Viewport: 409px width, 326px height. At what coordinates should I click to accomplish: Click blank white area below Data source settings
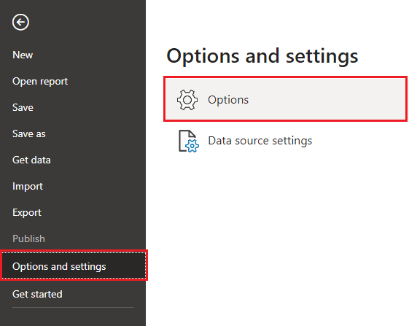pos(277,235)
